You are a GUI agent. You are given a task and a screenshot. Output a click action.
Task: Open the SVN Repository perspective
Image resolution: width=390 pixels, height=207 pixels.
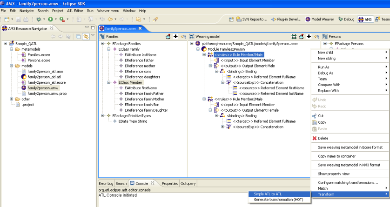coord(252,19)
